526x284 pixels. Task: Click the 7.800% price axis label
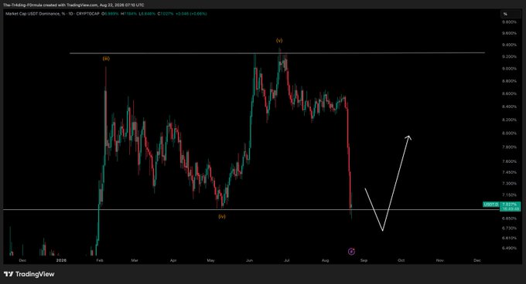[509, 147]
